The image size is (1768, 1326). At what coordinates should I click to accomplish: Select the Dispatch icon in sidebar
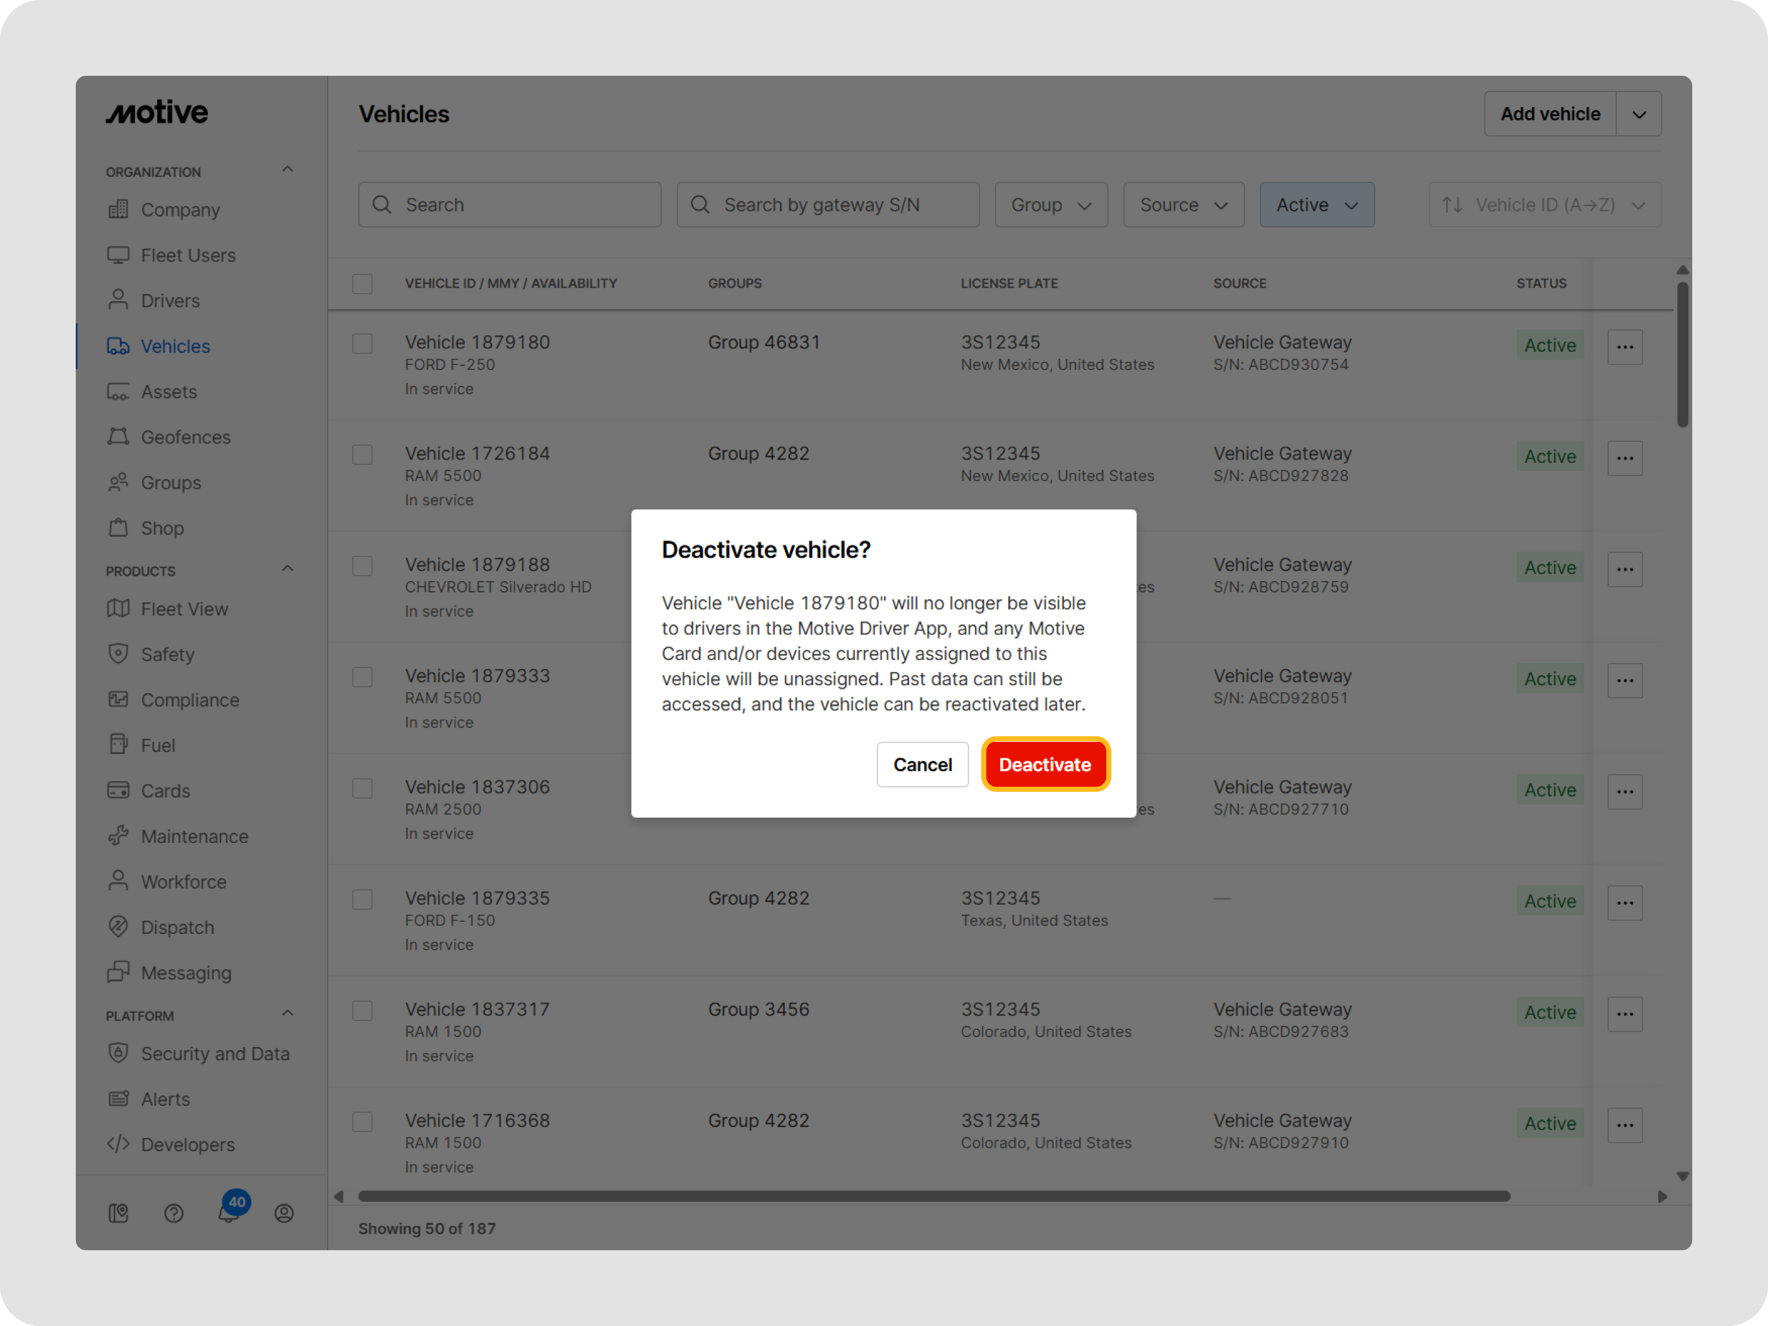coord(118,927)
